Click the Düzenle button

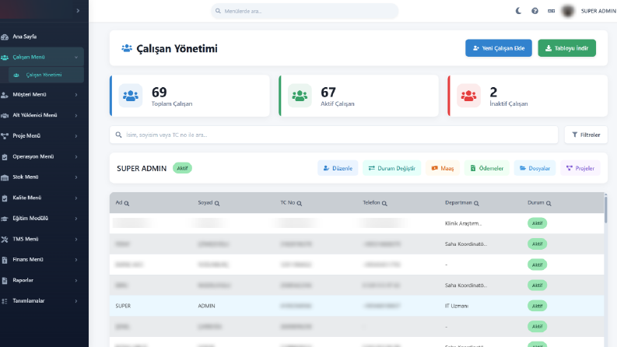[338, 168]
